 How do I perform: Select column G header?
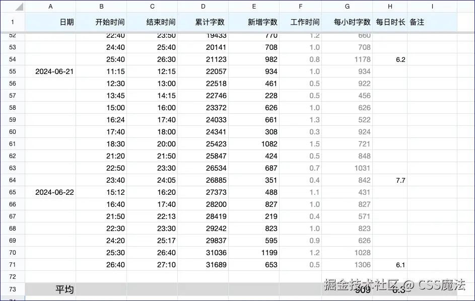[x=347, y=7]
